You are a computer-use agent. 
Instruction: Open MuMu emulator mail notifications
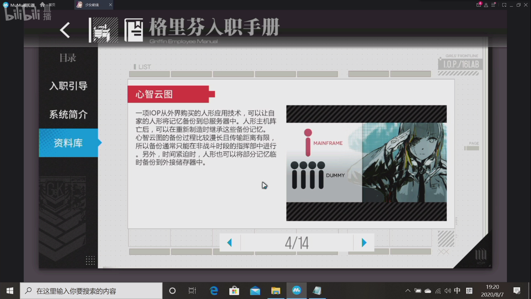click(479, 5)
